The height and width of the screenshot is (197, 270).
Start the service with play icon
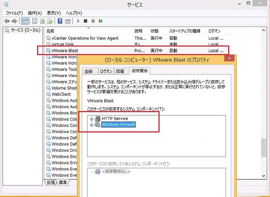coord(78,21)
